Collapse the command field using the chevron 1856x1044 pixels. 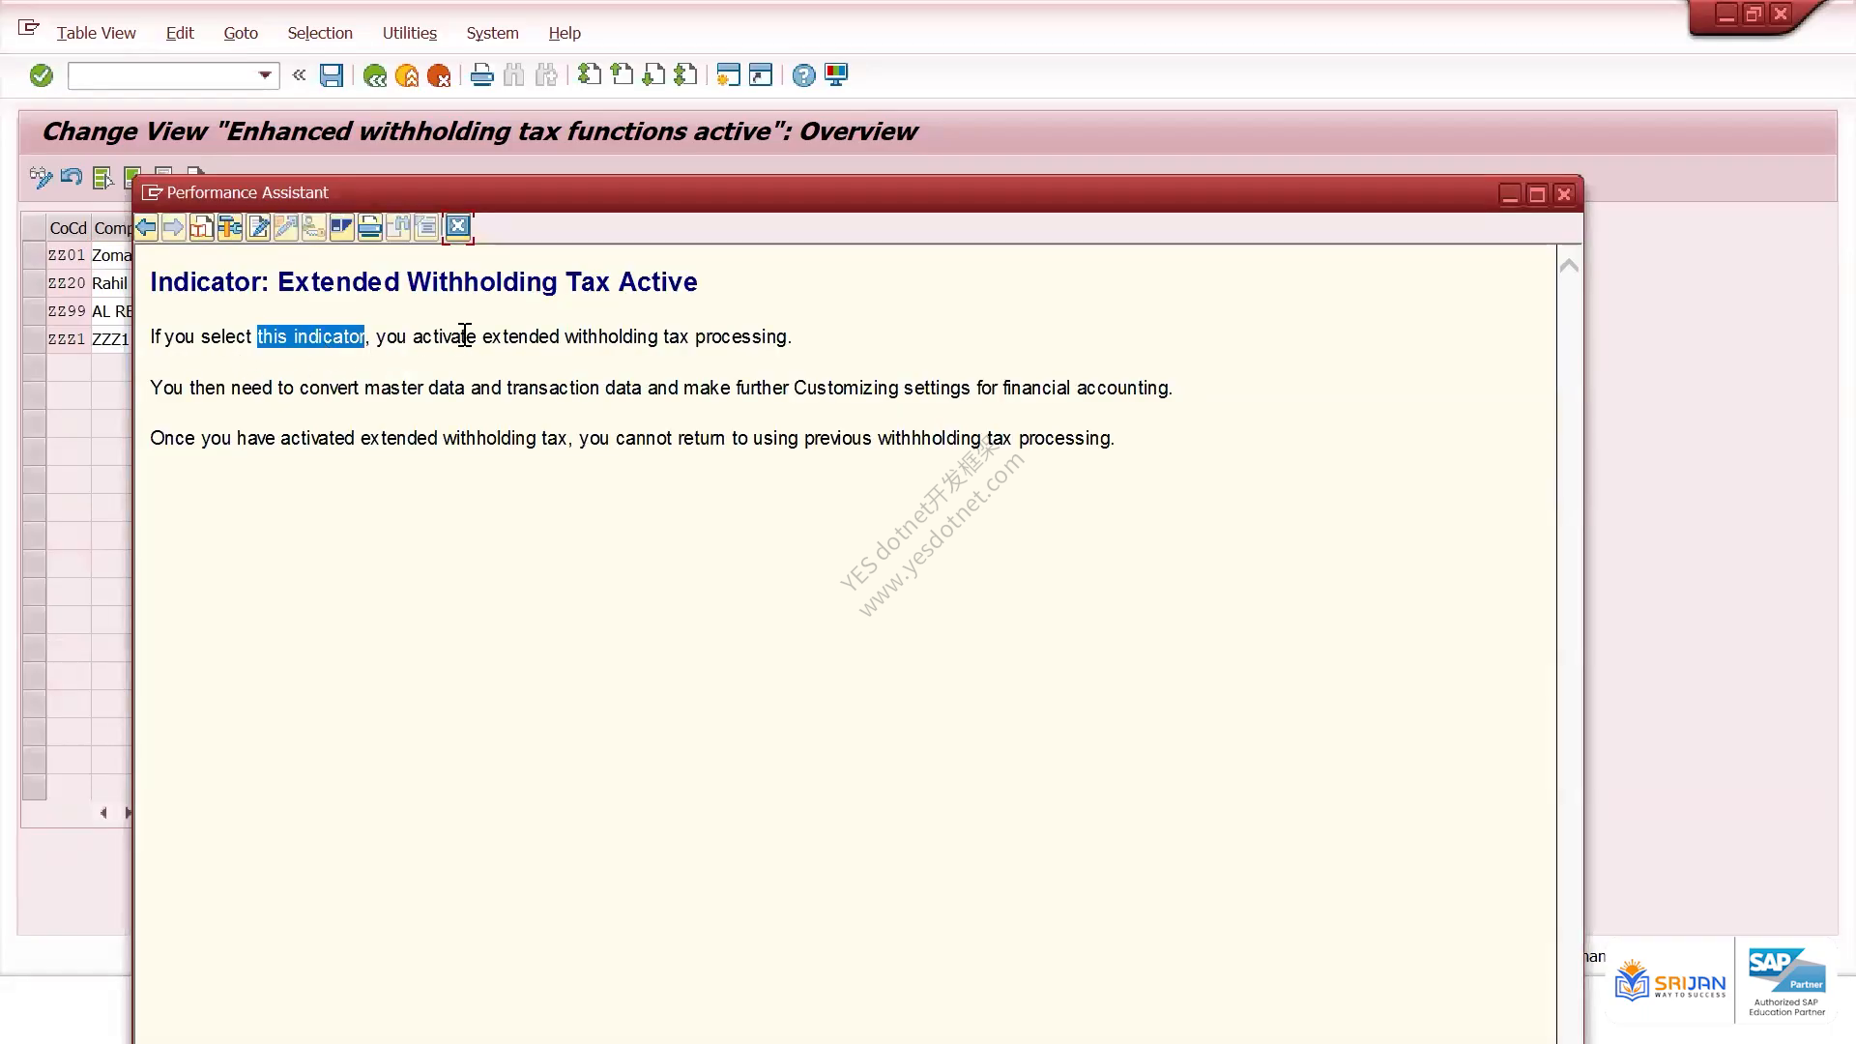coord(299,75)
